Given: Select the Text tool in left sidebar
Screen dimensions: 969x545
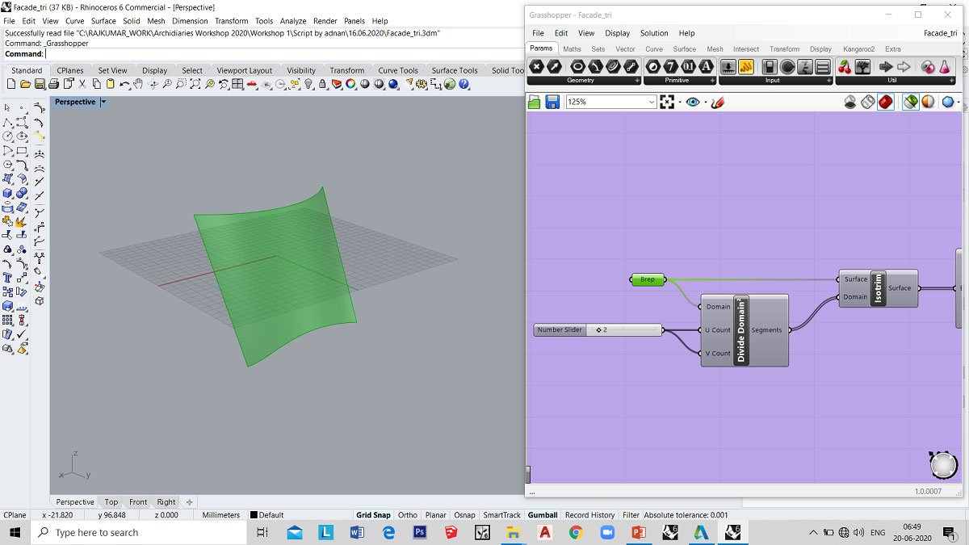Looking at the screenshot, I should tap(8, 277).
